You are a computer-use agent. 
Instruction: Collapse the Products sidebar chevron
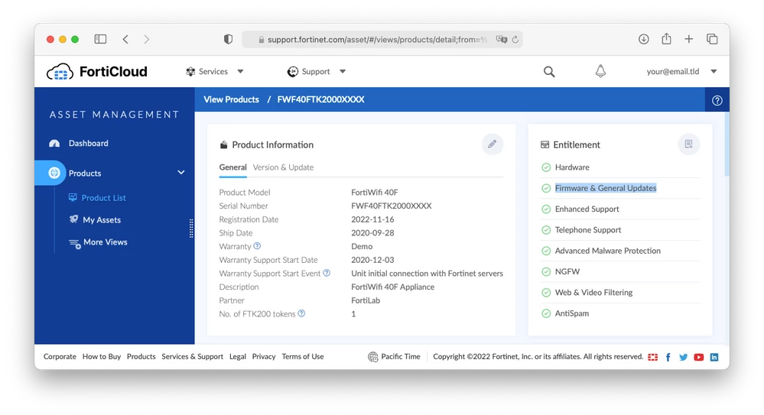pos(180,173)
